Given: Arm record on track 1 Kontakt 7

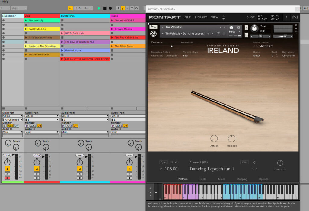Looking at the screenshot, I should (7, 178).
